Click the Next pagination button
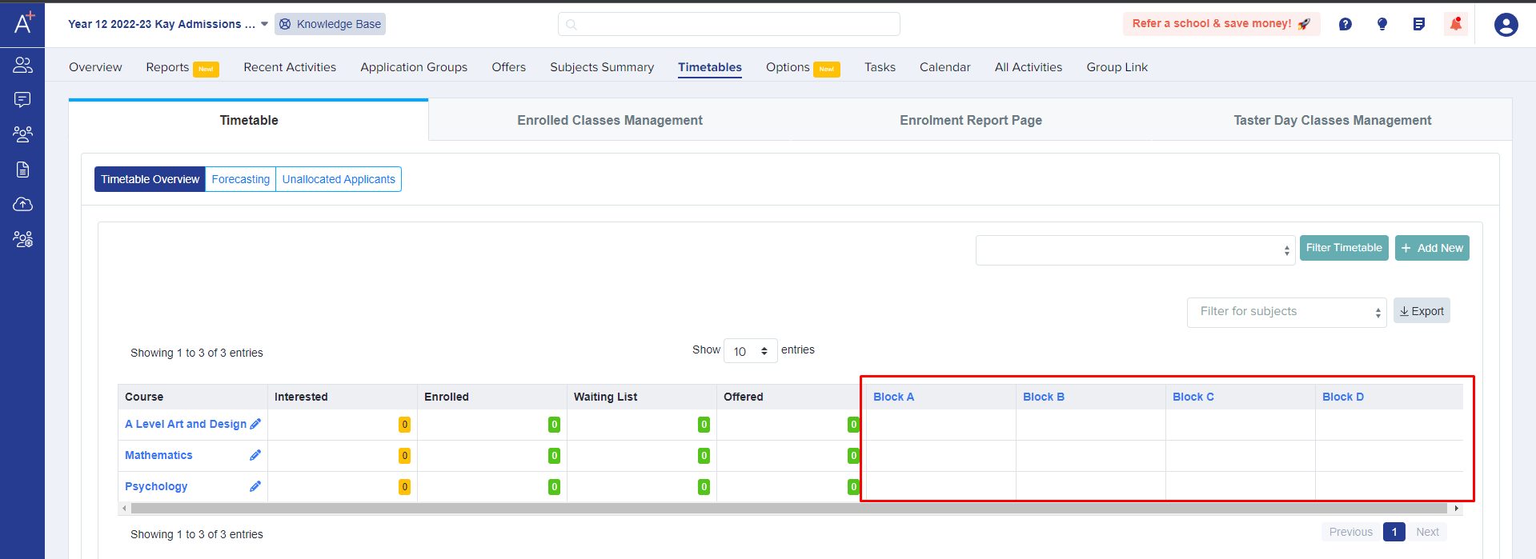 (x=1427, y=532)
